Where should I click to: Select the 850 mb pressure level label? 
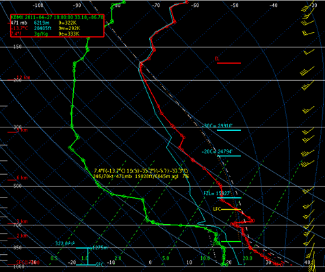pos(17,247)
